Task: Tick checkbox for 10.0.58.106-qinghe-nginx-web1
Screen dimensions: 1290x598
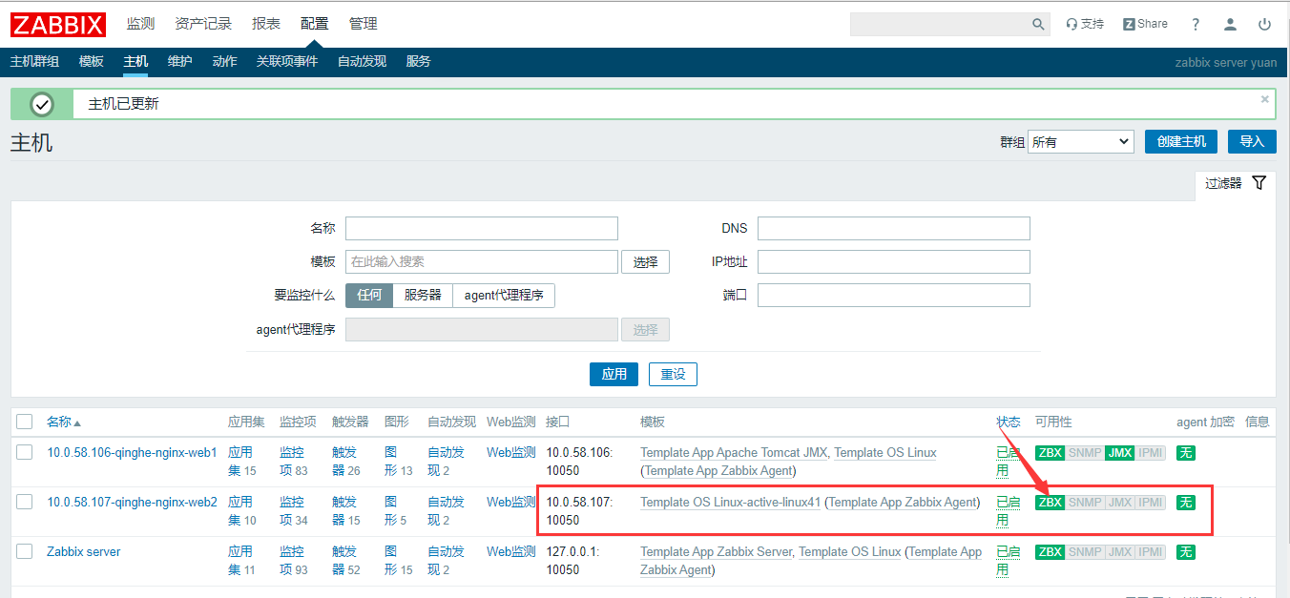Action: coord(25,452)
